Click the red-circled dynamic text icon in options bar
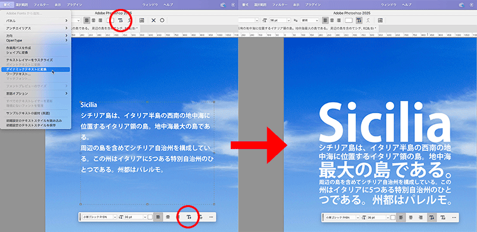 click(120, 20)
